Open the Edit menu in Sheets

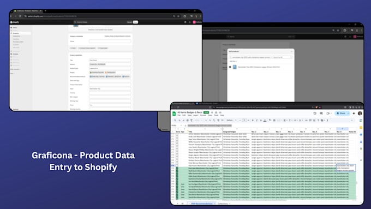tap(184, 115)
